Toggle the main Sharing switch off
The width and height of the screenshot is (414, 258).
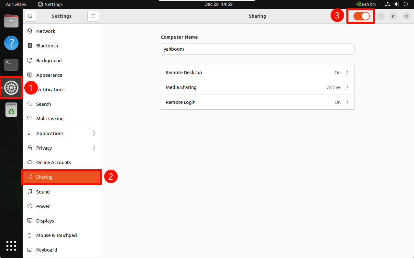click(360, 16)
